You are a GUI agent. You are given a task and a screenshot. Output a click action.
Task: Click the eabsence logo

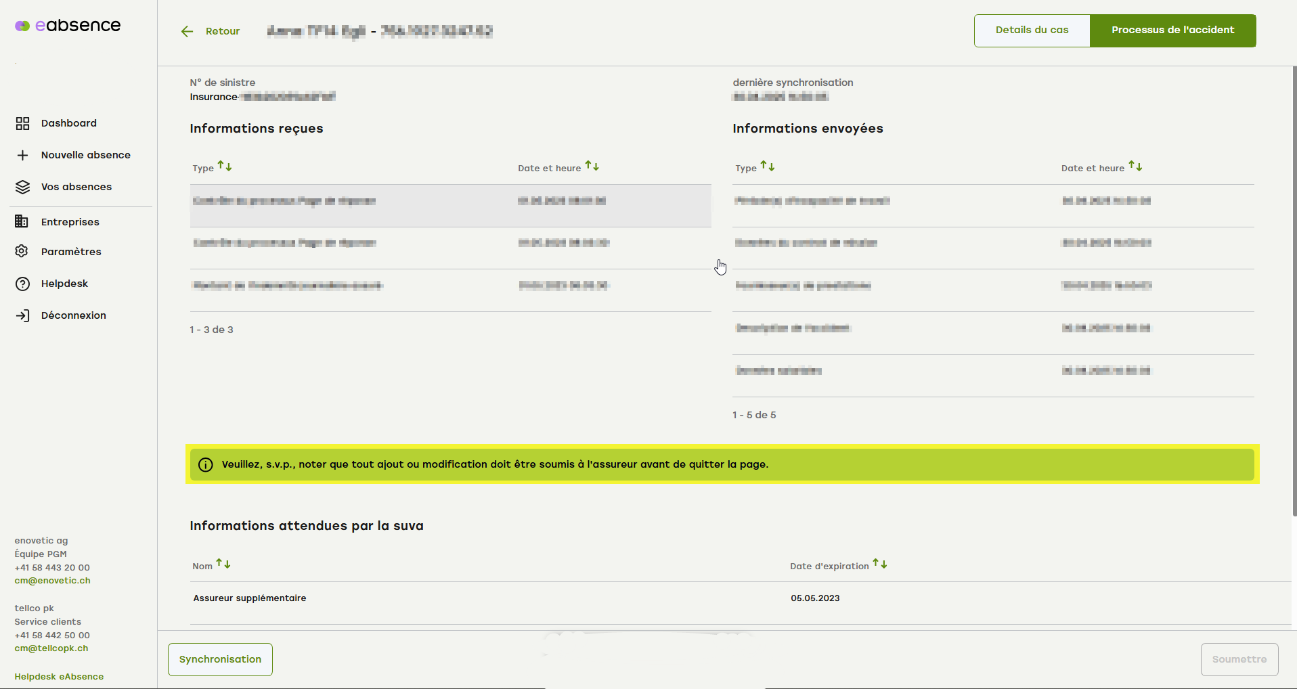coord(68,26)
